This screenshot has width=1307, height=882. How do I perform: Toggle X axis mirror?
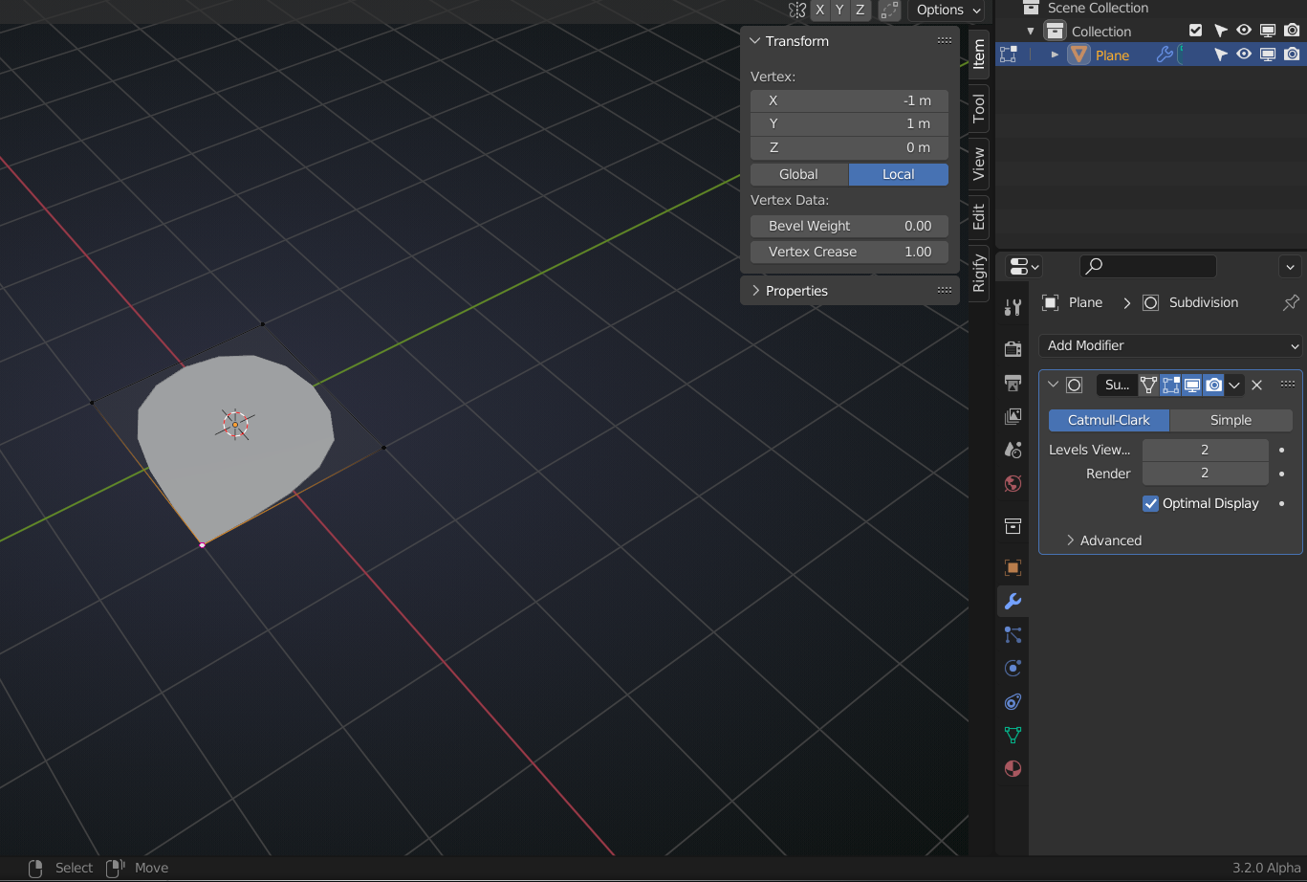point(819,10)
